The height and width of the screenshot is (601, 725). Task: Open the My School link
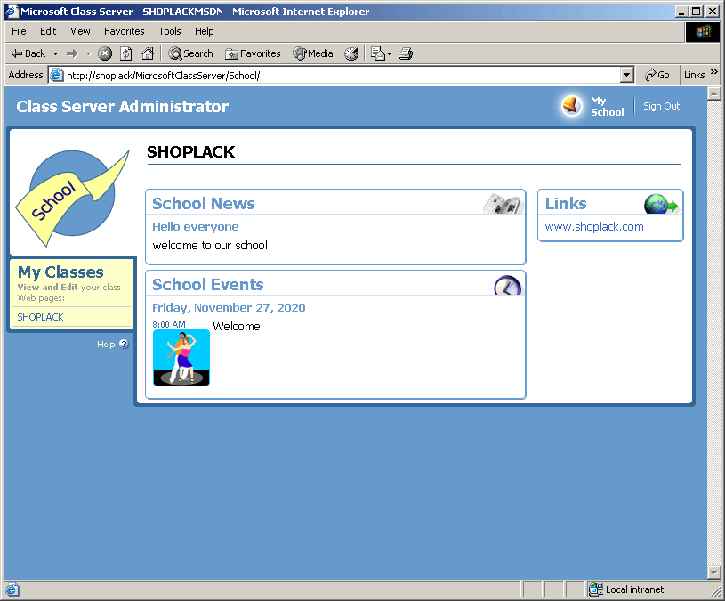pyautogui.click(x=607, y=107)
